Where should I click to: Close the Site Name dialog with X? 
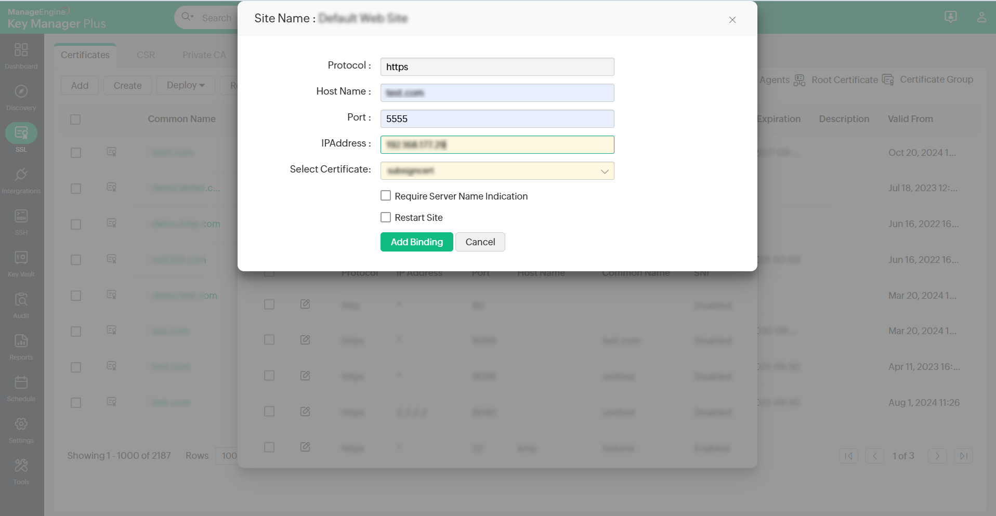coord(732,20)
